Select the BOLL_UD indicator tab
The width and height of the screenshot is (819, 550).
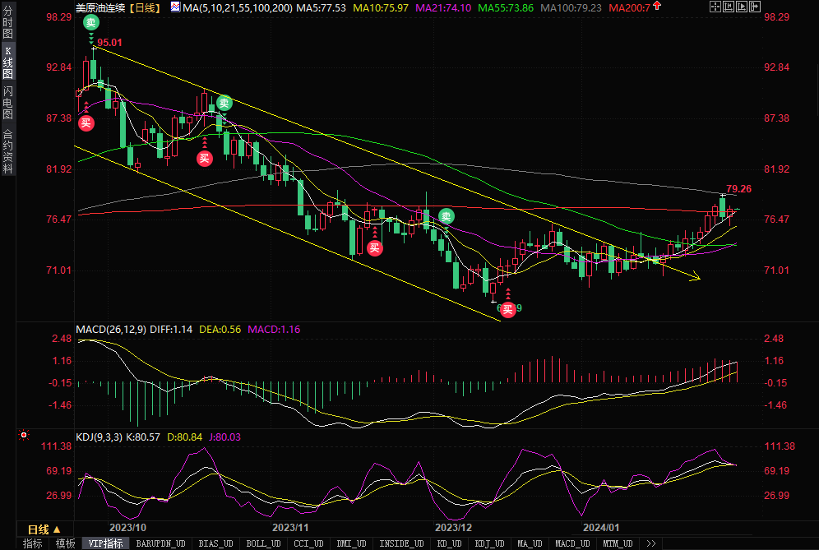tap(264, 543)
